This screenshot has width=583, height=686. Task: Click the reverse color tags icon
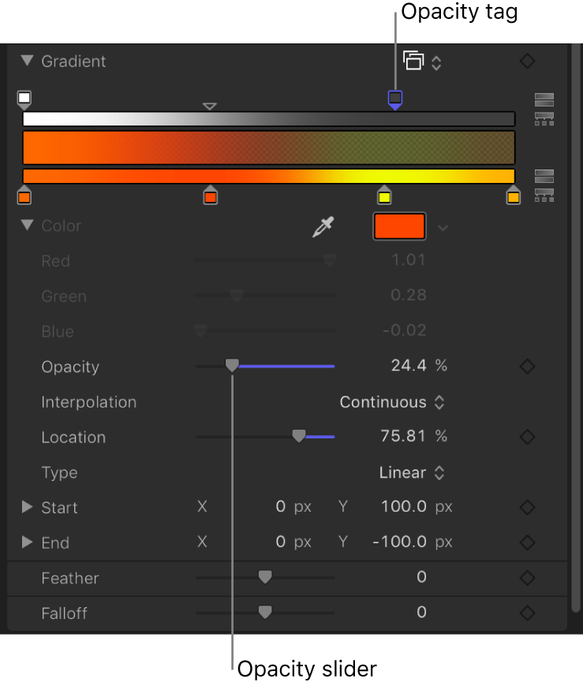point(544,176)
